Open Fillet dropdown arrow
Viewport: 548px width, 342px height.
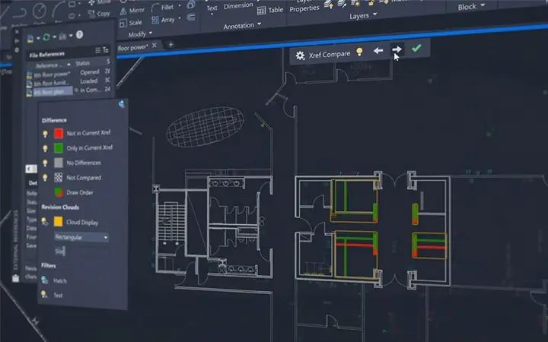point(180,6)
